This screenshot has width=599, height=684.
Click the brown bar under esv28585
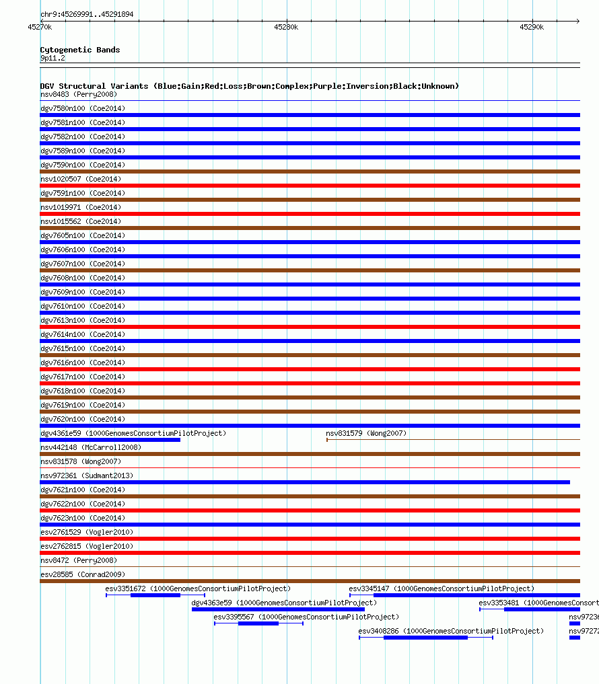310,582
